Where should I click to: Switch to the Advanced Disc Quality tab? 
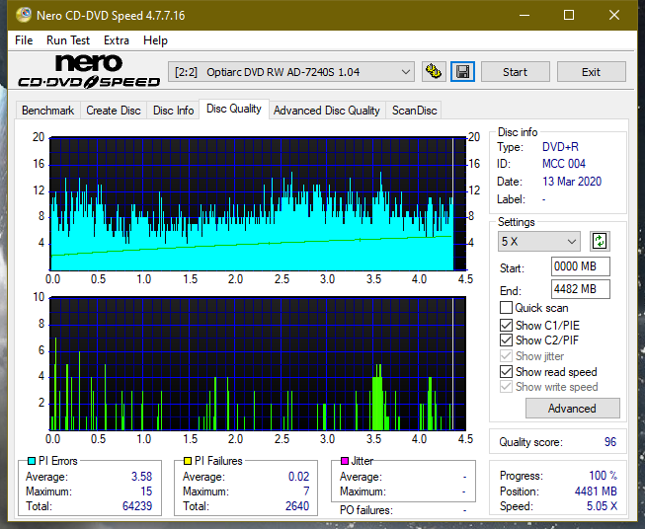(327, 111)
